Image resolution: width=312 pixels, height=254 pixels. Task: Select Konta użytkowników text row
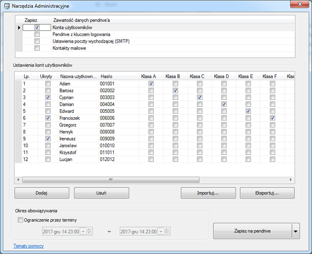coord(72,27)
